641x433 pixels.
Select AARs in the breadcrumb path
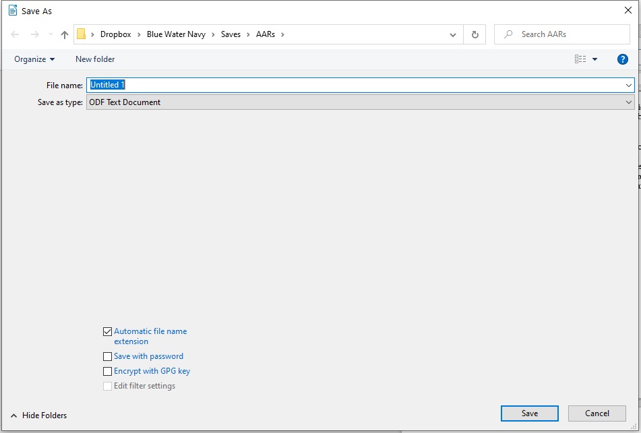click(266, 34)
